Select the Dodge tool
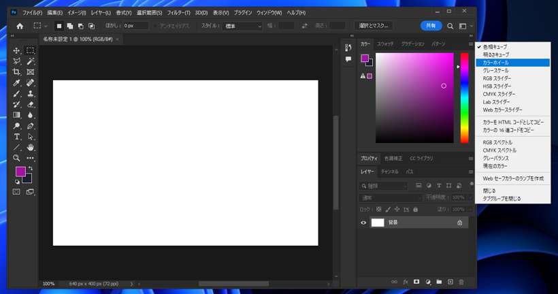 [16, 126]
